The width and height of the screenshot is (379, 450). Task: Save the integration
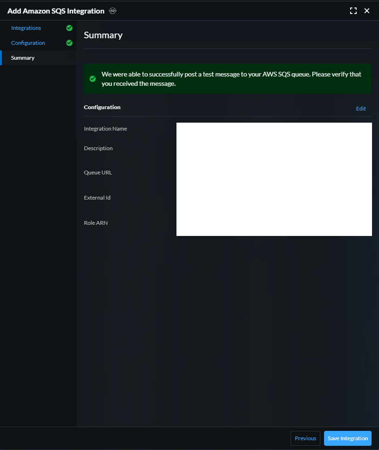(347, 438)
